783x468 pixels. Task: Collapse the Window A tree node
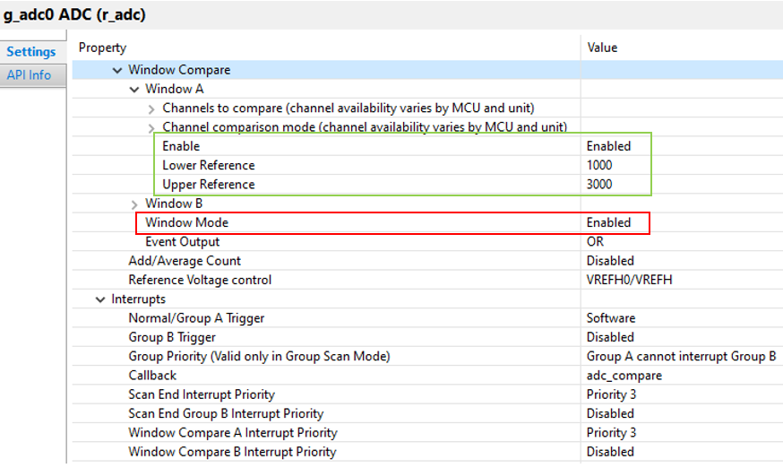click(134, 90)
